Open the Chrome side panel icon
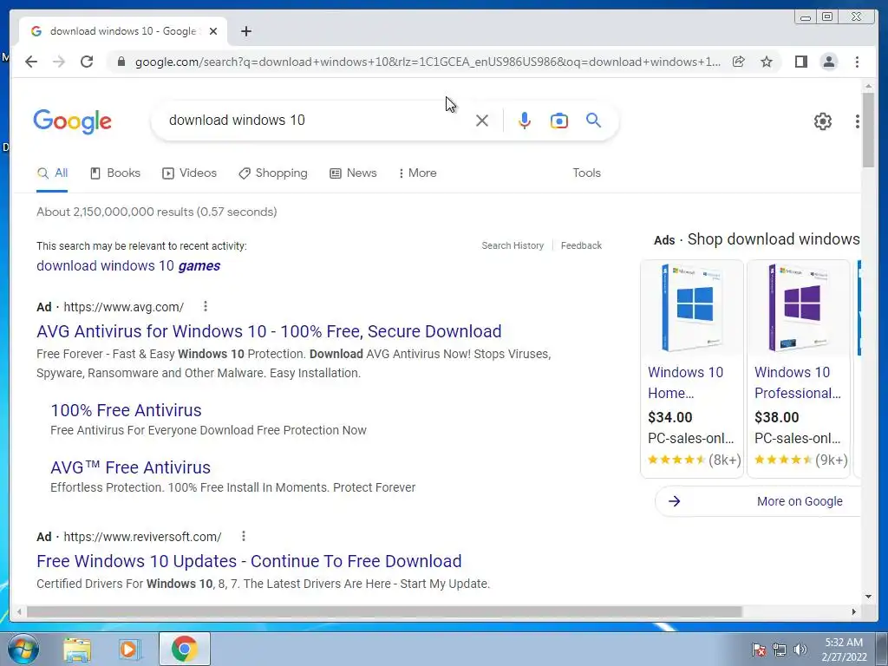Screen dimensions: 888x666 pyautogui.click(x=800, y=62)
